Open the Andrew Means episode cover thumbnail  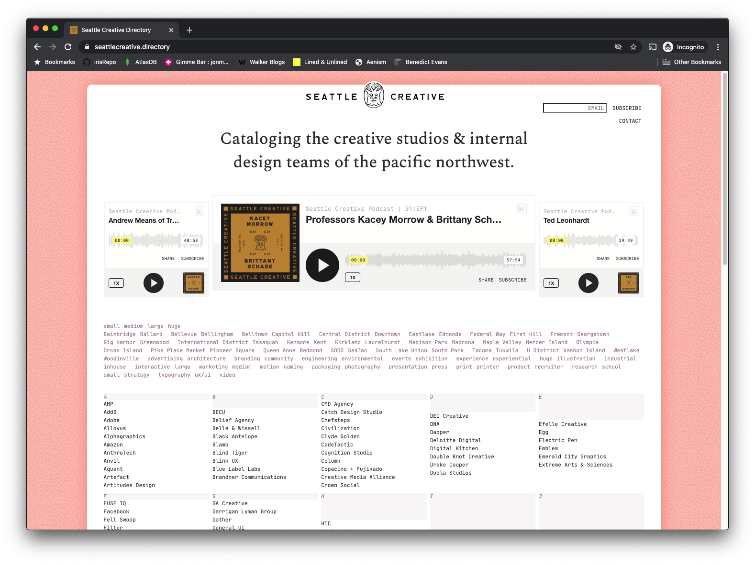[194, 283]
